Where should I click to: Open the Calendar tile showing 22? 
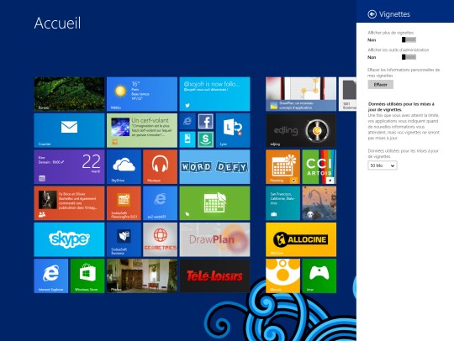coord(69,167)
